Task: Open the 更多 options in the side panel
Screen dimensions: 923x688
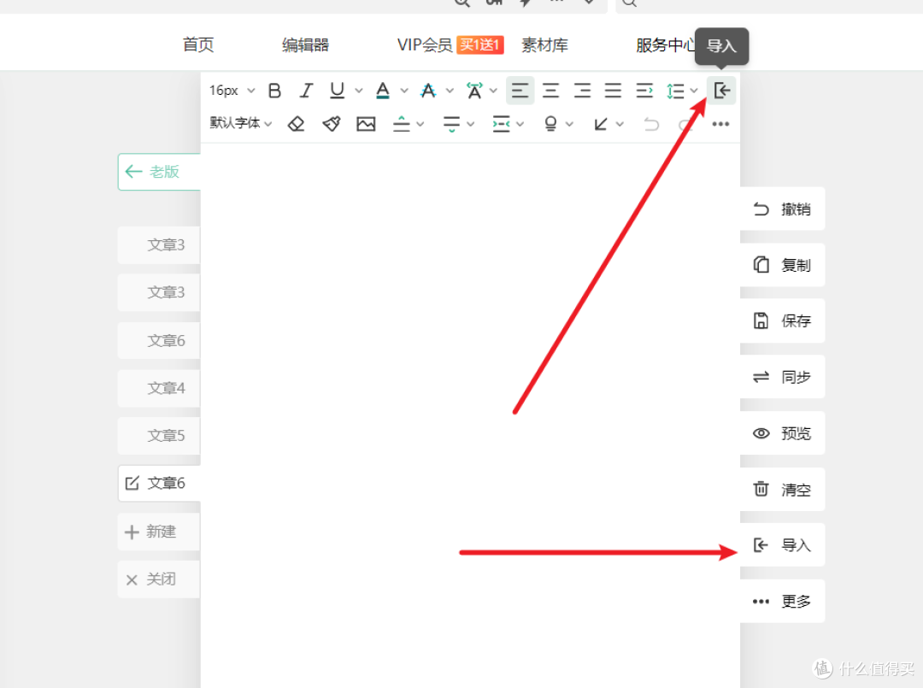Action: [782, 601]
